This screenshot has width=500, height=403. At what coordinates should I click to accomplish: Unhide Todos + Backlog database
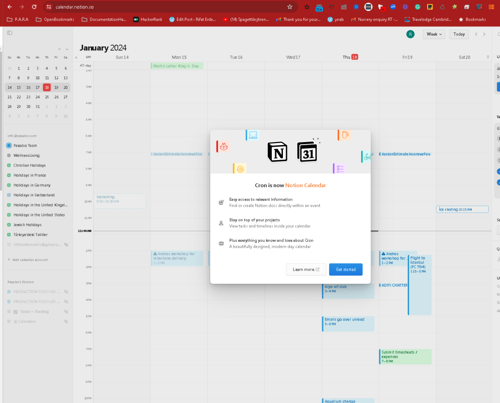tap(66, 312)
